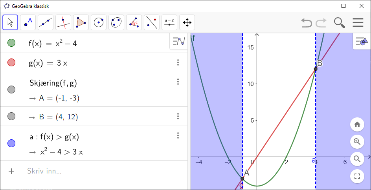Screen dimensions: 371x190
Task: Select the Angle tool
Action: click(134, 22)
